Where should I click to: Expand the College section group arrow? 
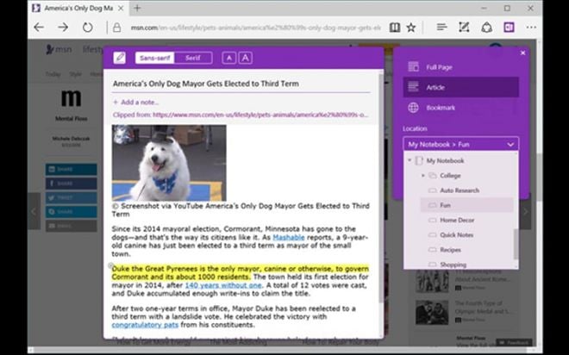[422, 176]
